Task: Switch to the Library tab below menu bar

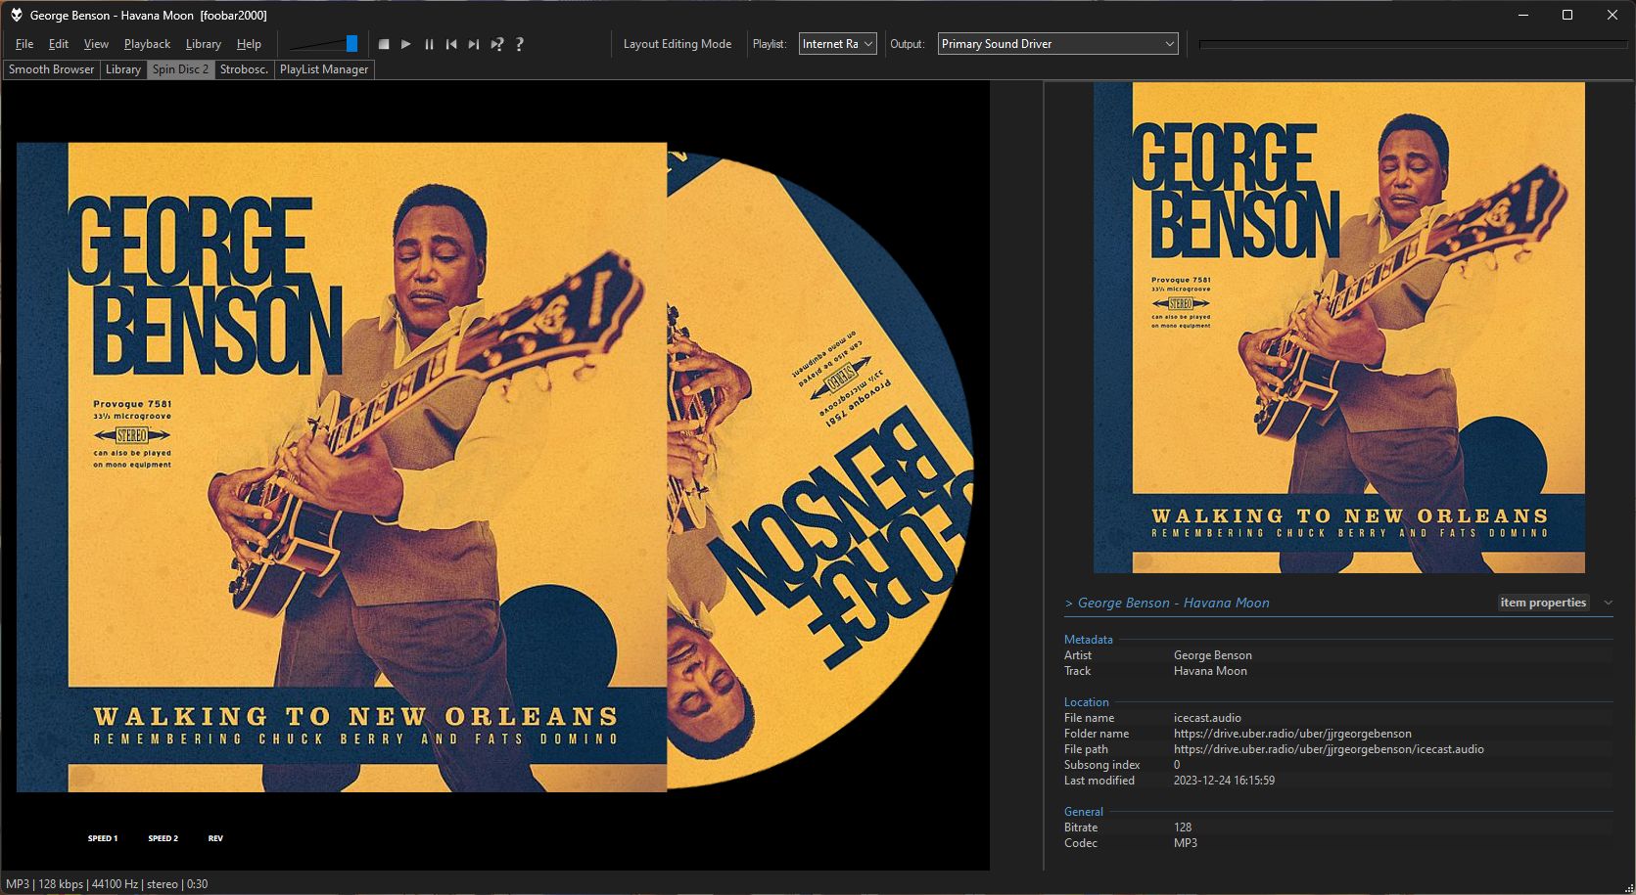Action: pos(123,69)
